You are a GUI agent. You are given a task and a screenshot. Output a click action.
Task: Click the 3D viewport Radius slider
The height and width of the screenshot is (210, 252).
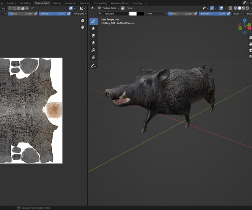pos(181,14)
